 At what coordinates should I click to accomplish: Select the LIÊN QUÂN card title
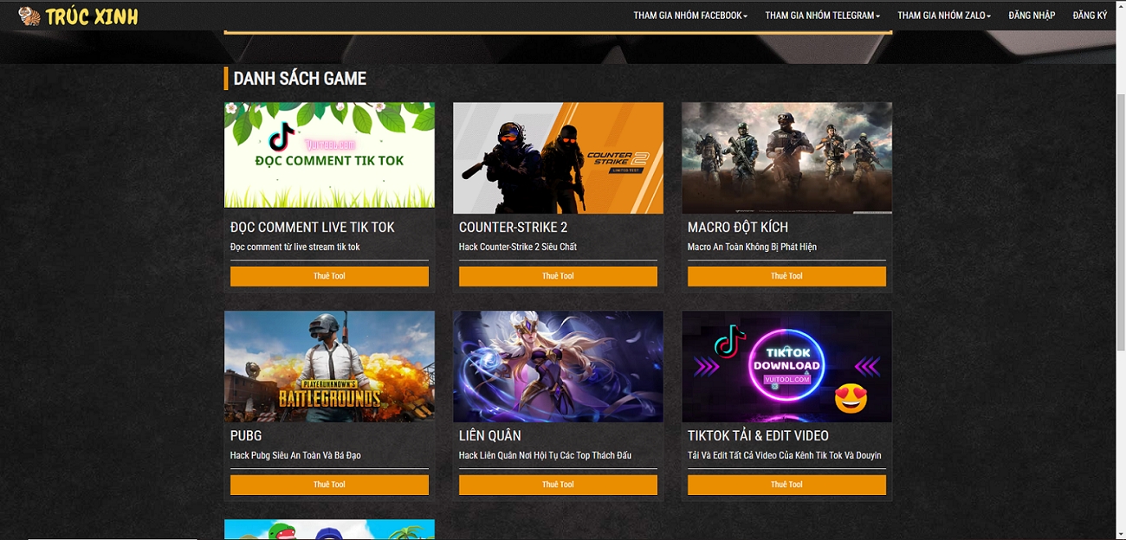point(490,436)
